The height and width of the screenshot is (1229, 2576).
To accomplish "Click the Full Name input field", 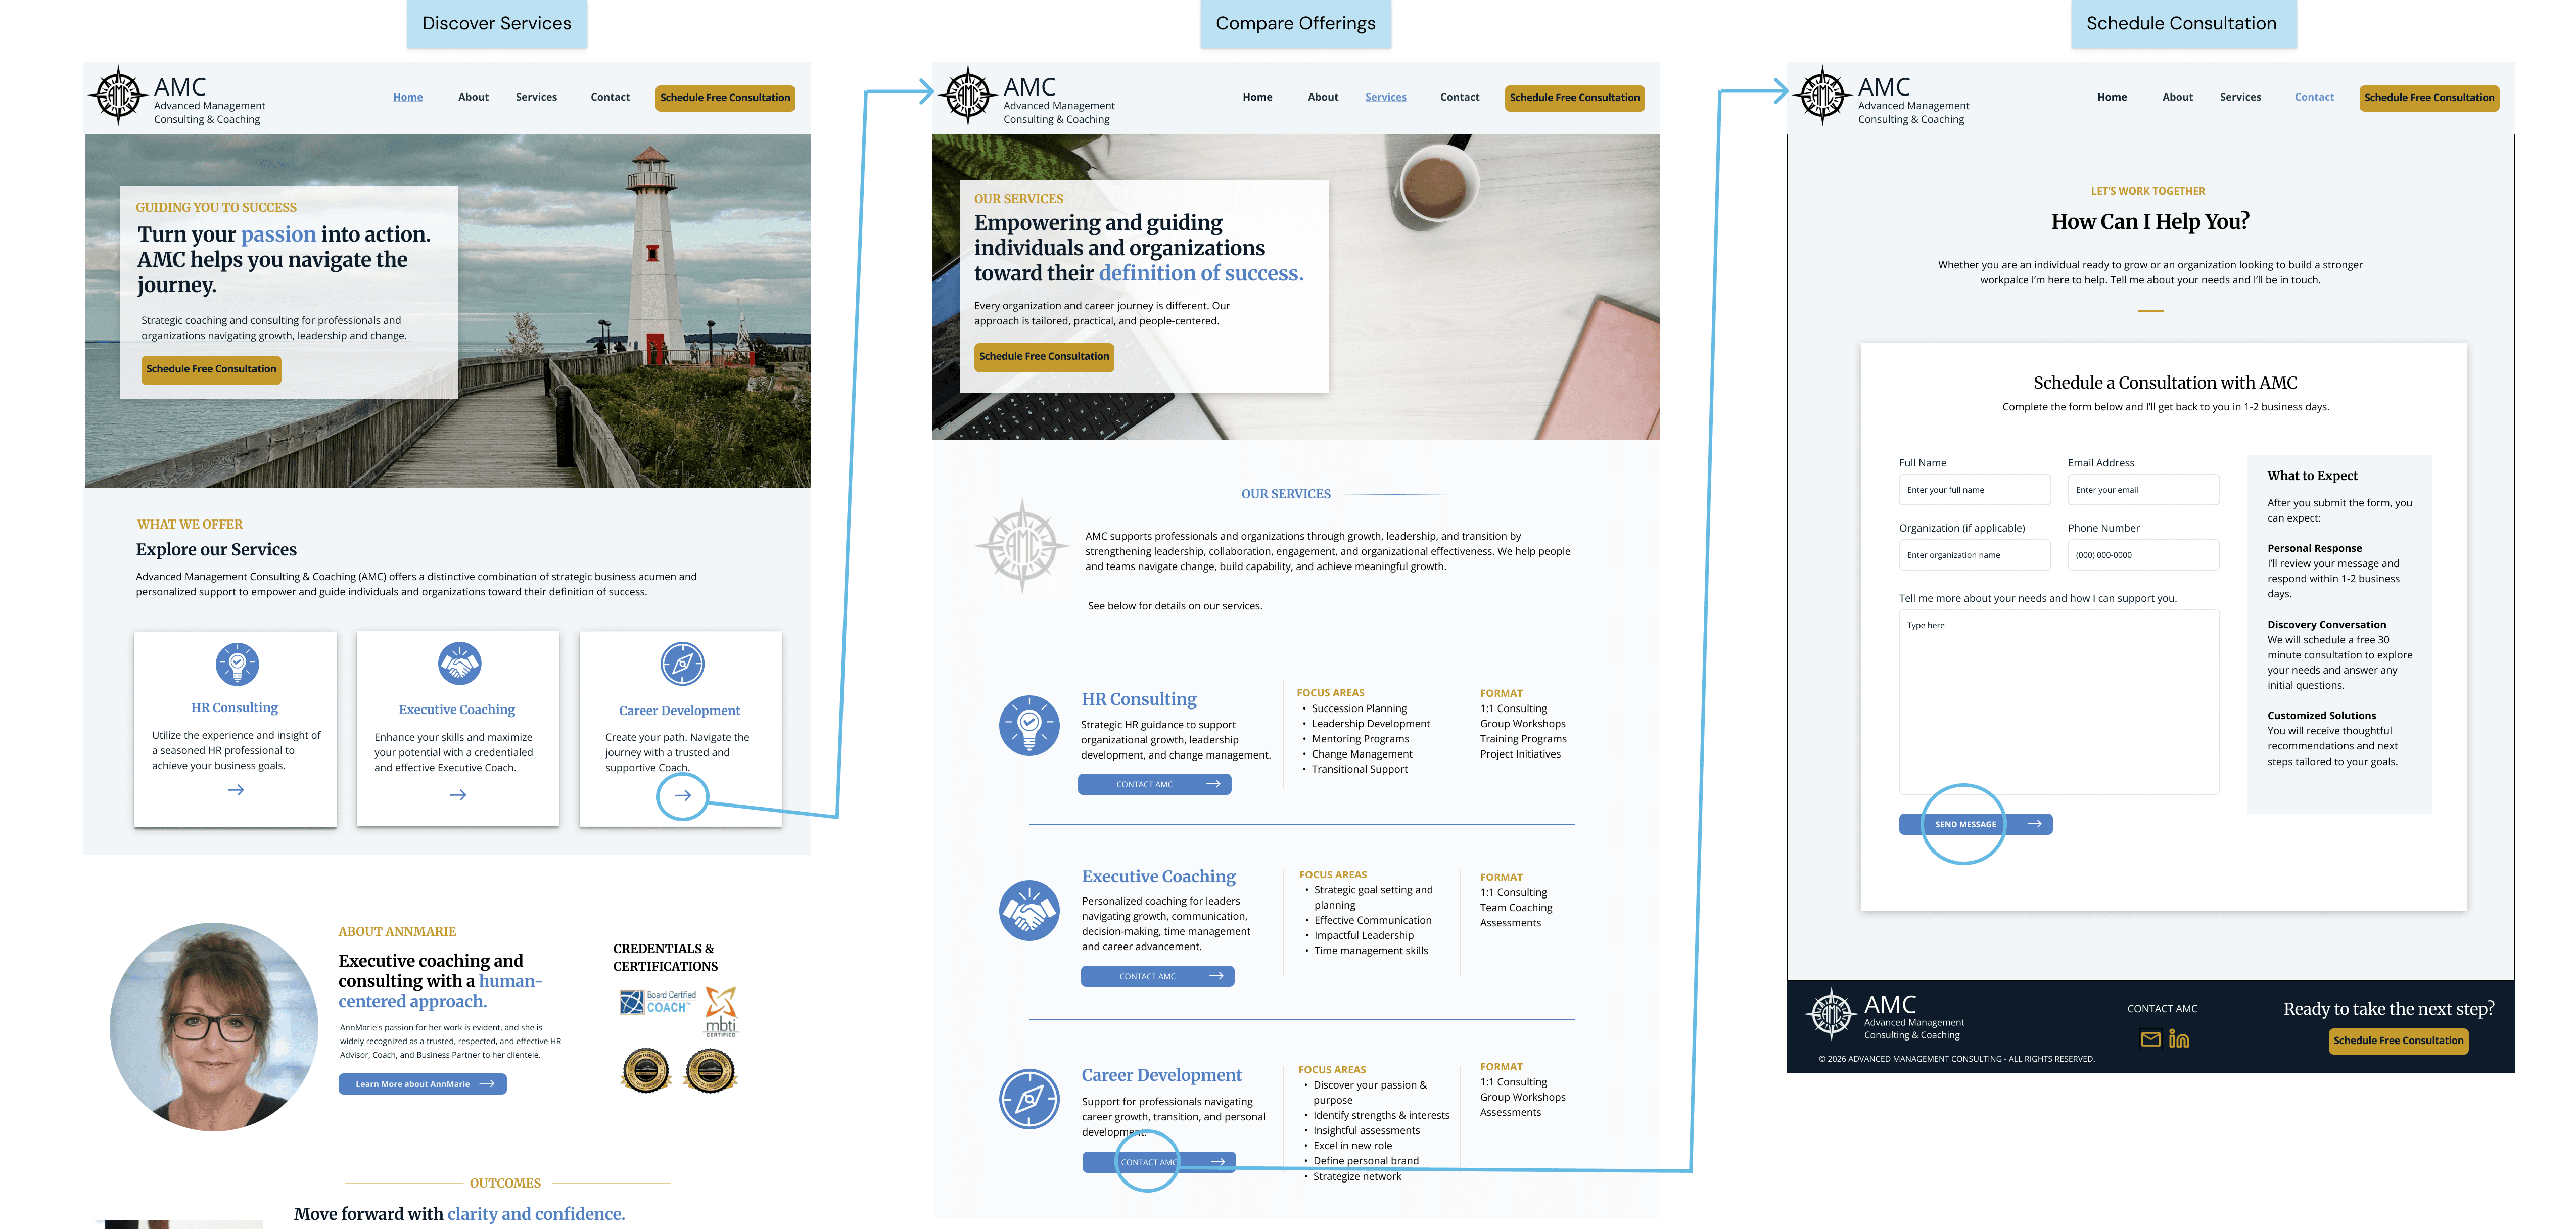I will tap(1974, 490).
